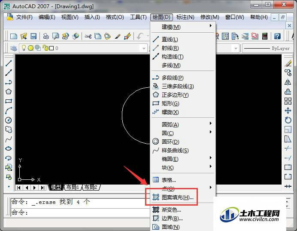
Task: Open the 标注(N) menu
Action: 185,17
